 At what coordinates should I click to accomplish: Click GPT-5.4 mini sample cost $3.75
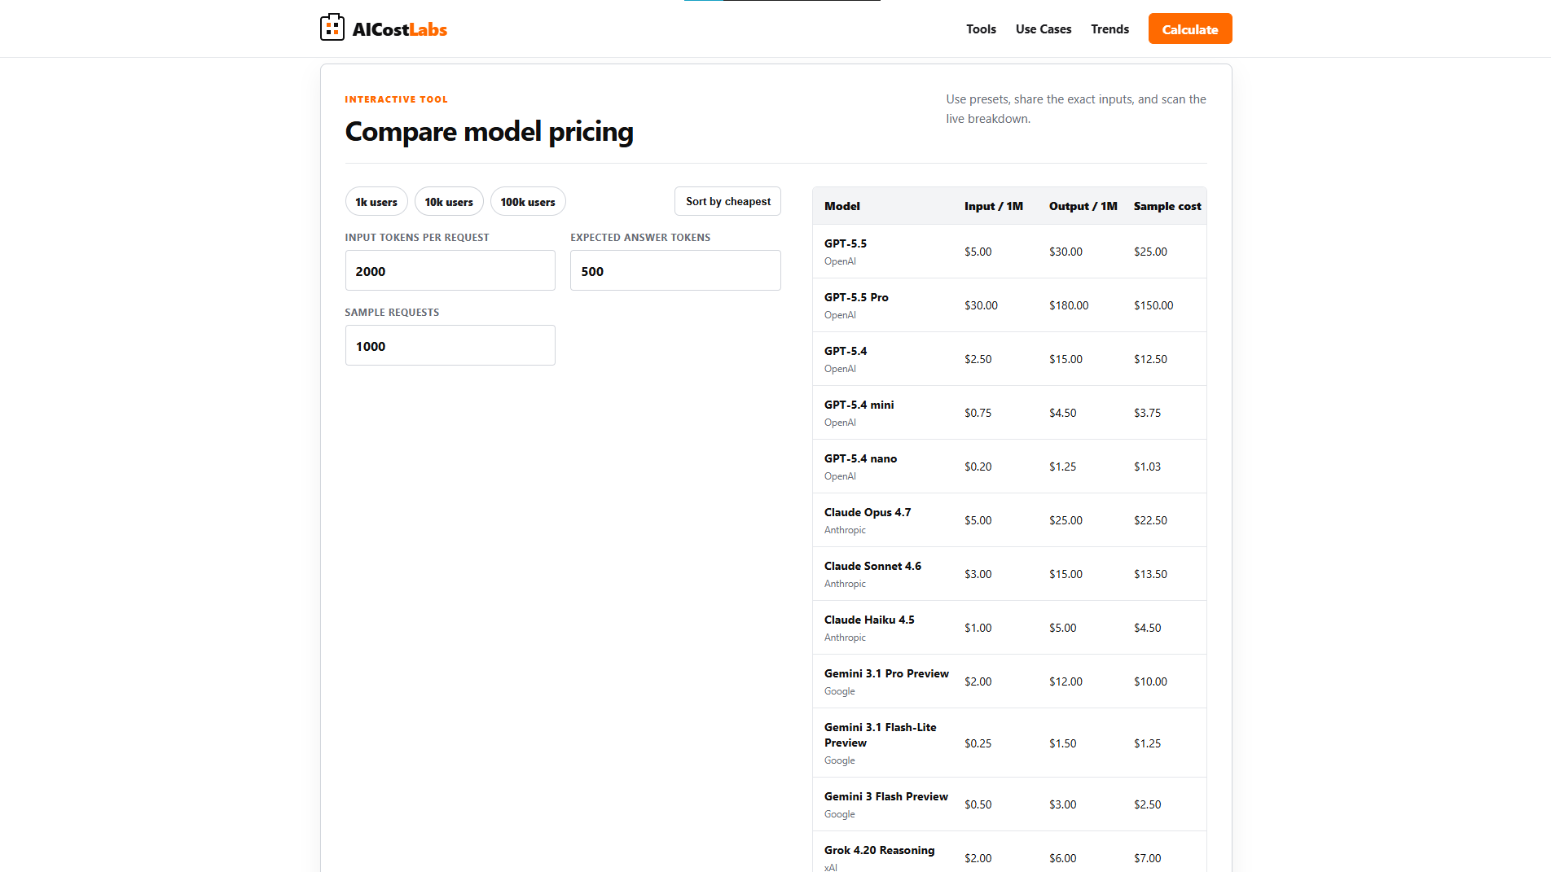(x=1147, y=413)
